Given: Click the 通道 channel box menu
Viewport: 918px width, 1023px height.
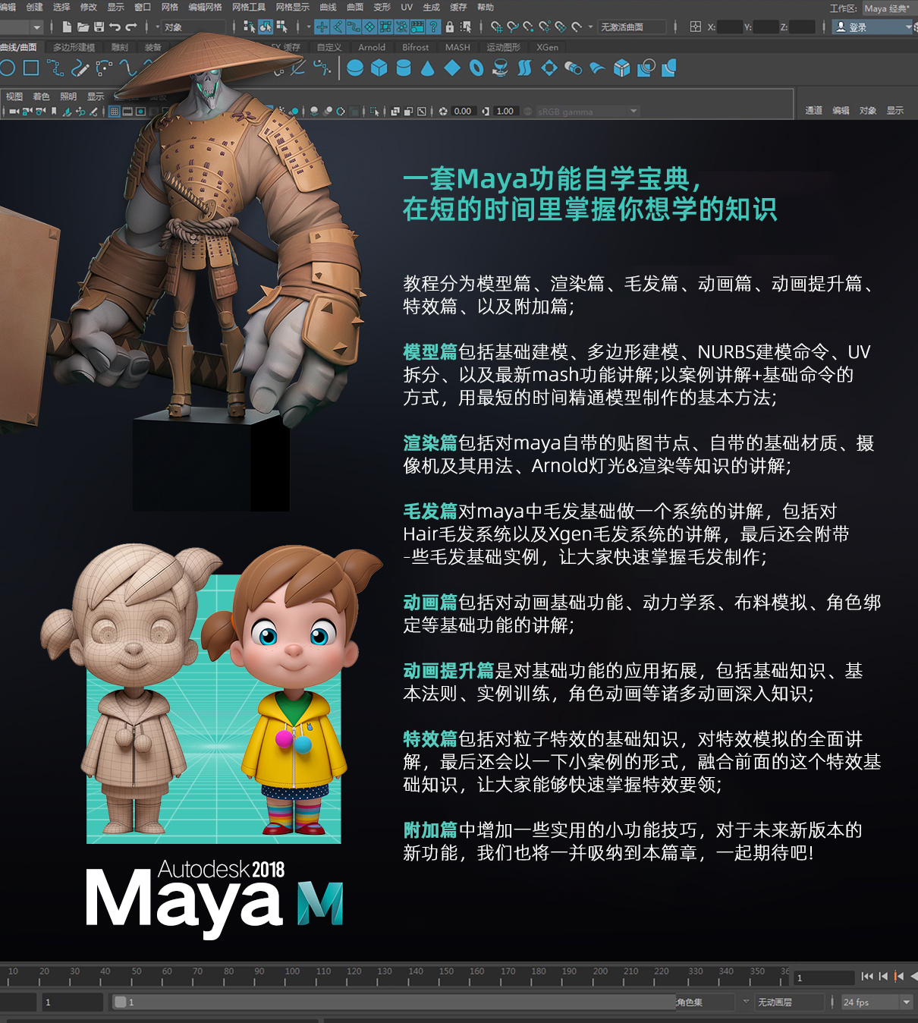Looking at the screenshot, I should (814, 111).
